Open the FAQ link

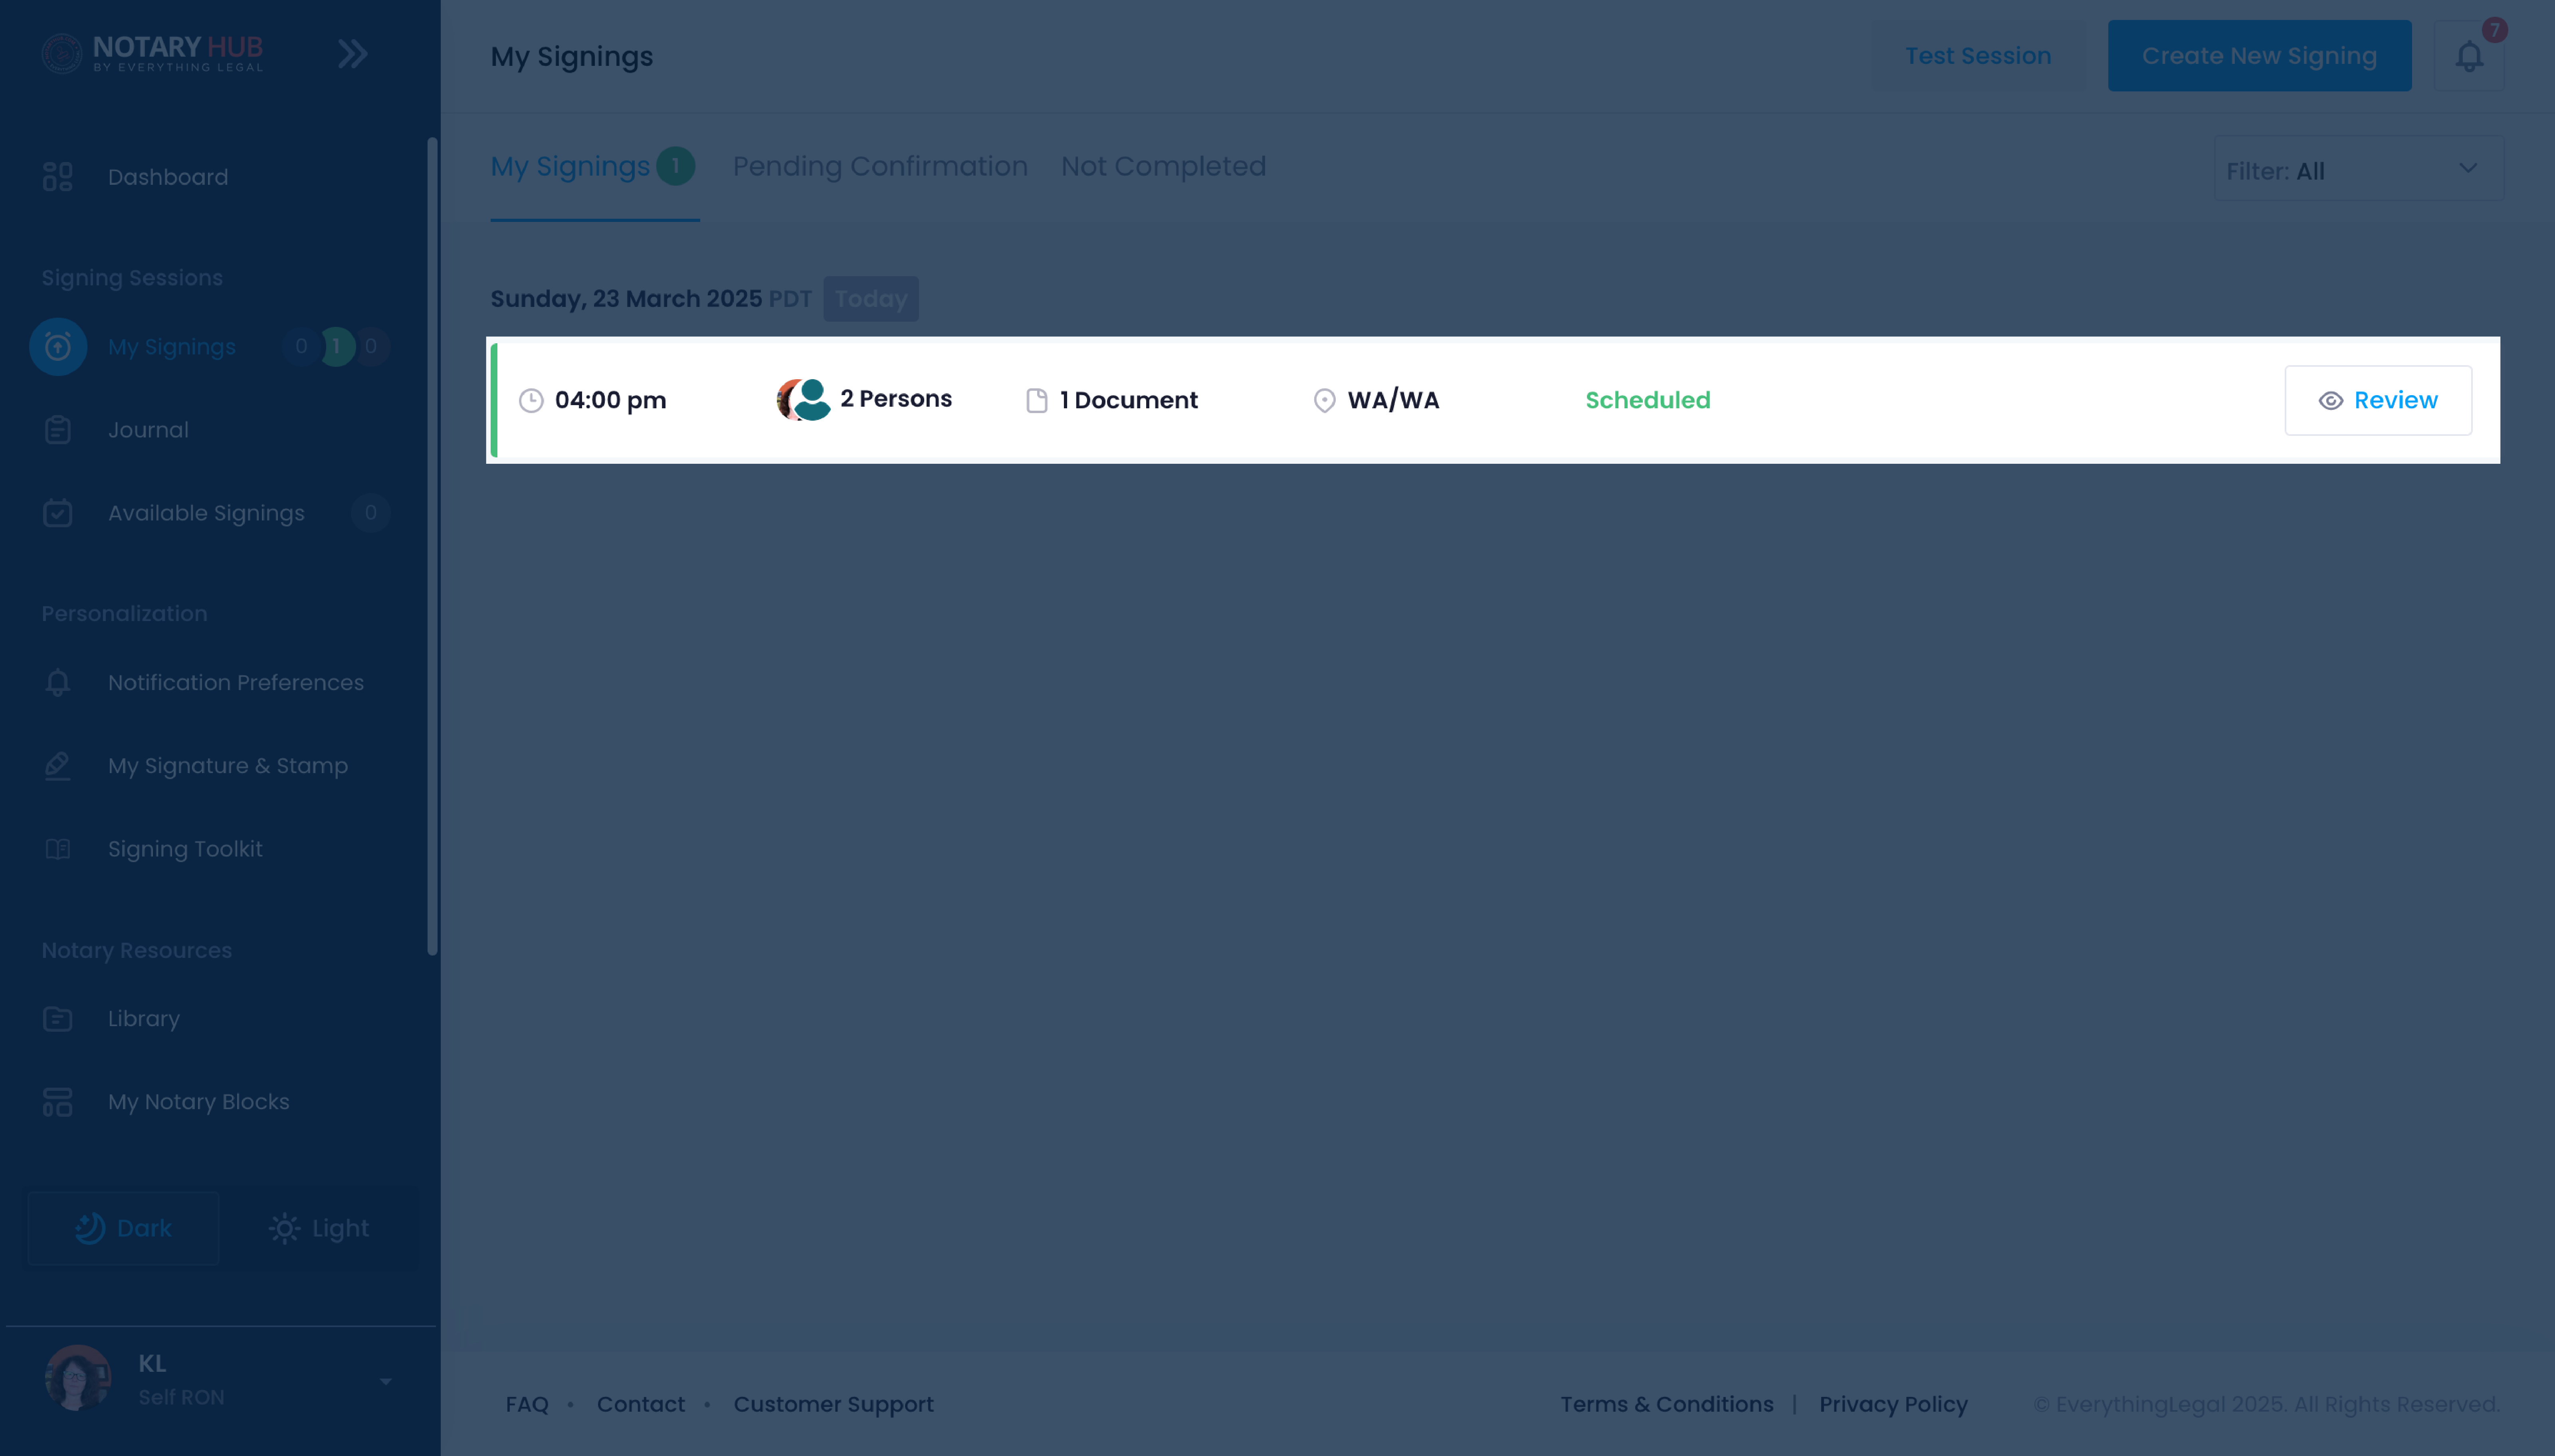tap(527, 1404)
